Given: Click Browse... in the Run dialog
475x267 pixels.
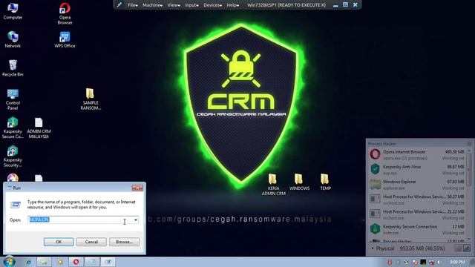Looking at the screenshot, I should tap(124, 242).
